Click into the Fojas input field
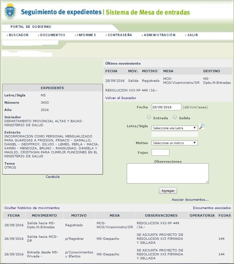This screenshot has width=234, height=264. (161, 152)
